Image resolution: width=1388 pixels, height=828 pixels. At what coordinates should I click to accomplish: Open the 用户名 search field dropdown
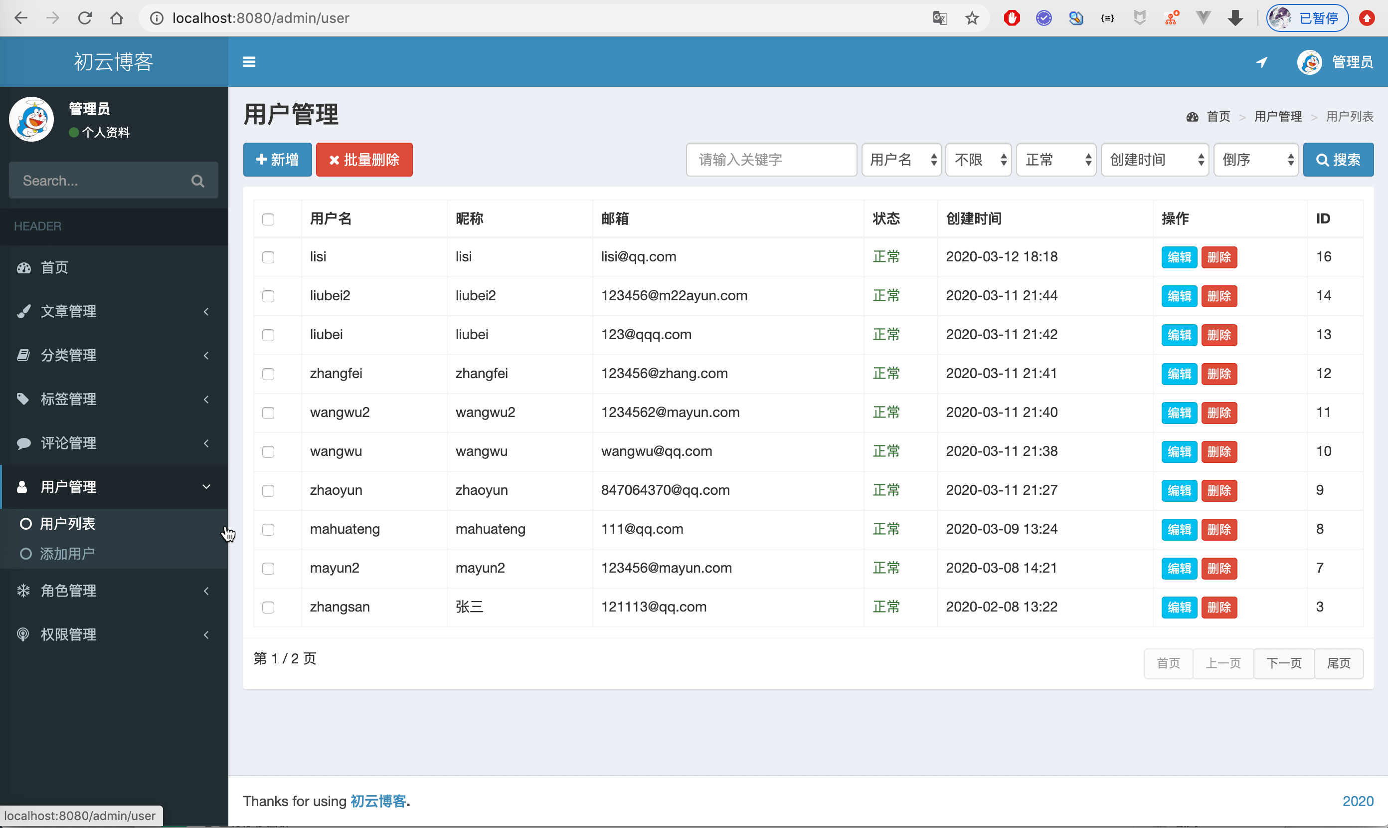901,160
